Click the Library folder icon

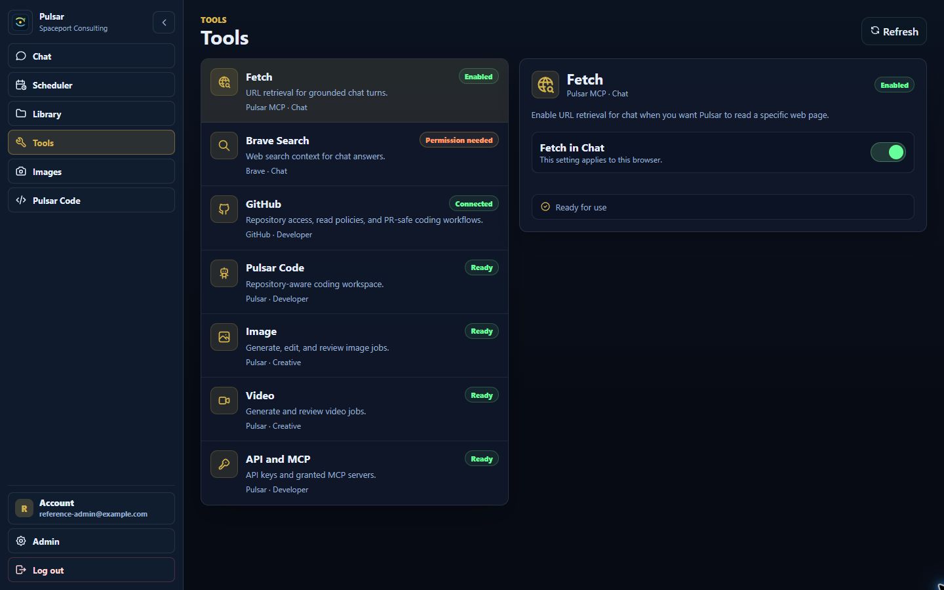(x=21, y=113)
